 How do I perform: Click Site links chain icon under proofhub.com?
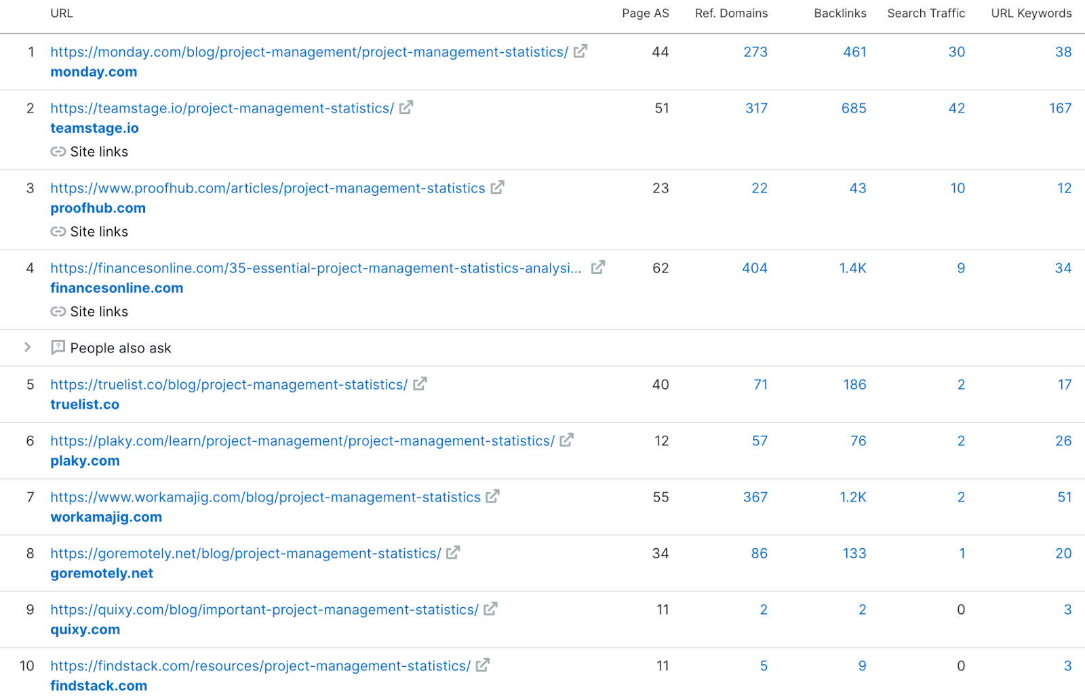tap(58, 232)
